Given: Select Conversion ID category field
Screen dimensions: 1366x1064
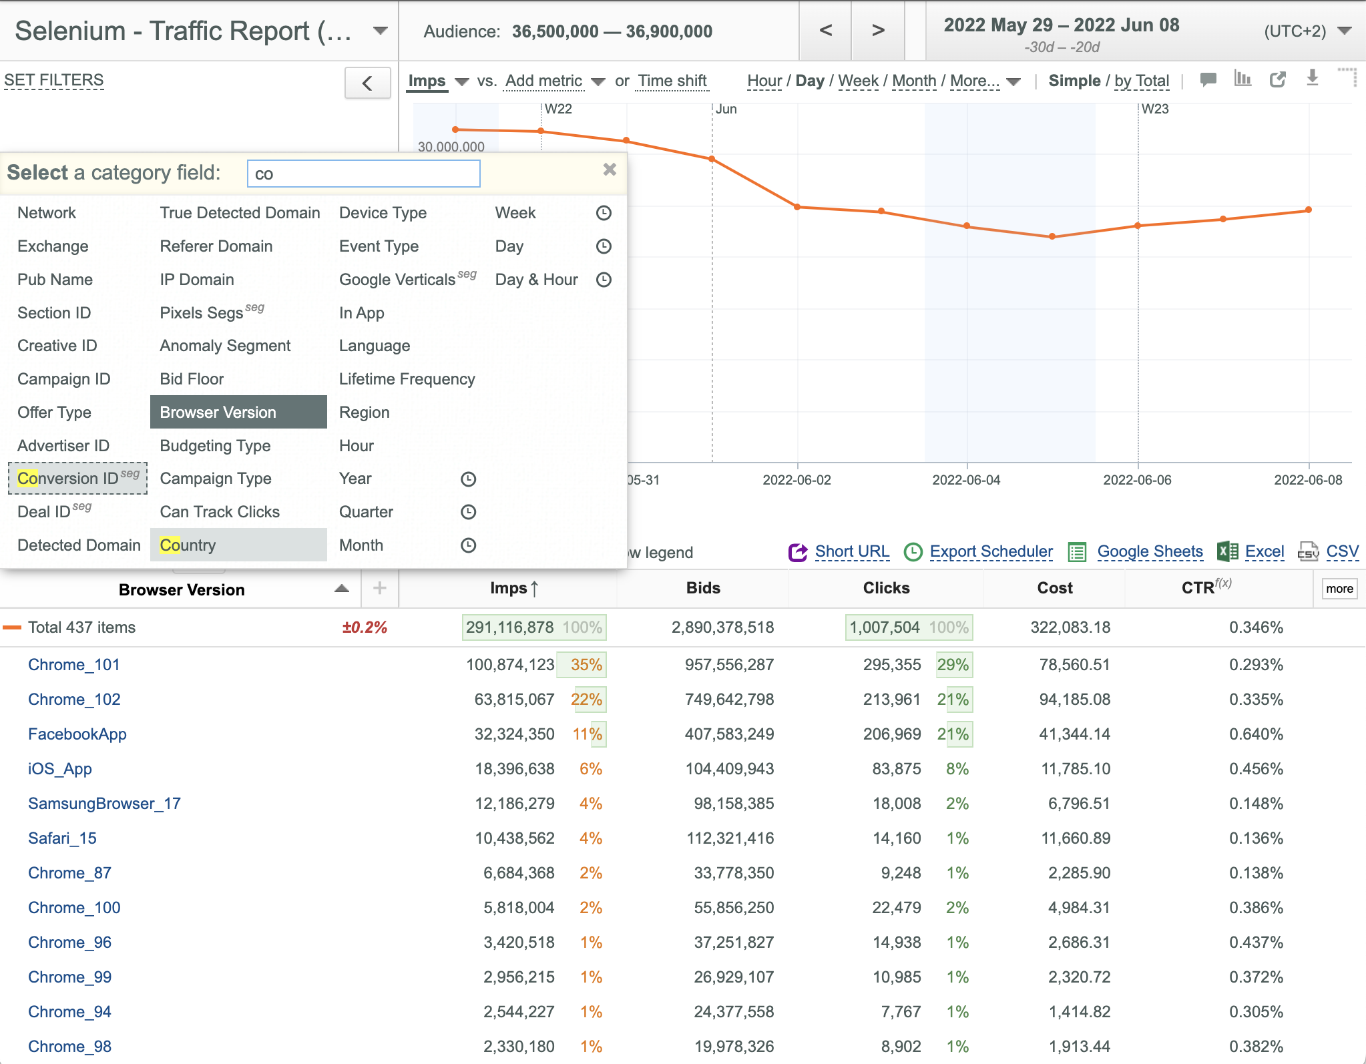Looking at the screenshot, I should (78, 478).
